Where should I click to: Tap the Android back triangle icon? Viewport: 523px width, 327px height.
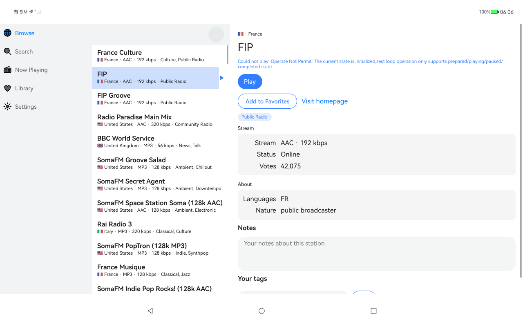pyautogui.click(x=150, y=311)
